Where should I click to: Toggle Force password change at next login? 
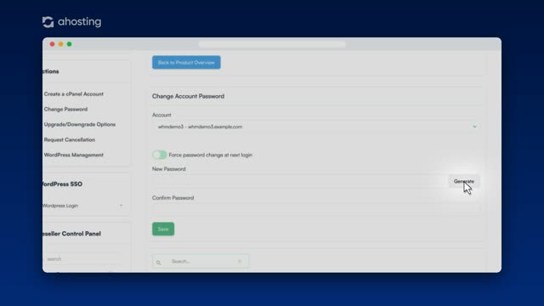tap(160, 155)
